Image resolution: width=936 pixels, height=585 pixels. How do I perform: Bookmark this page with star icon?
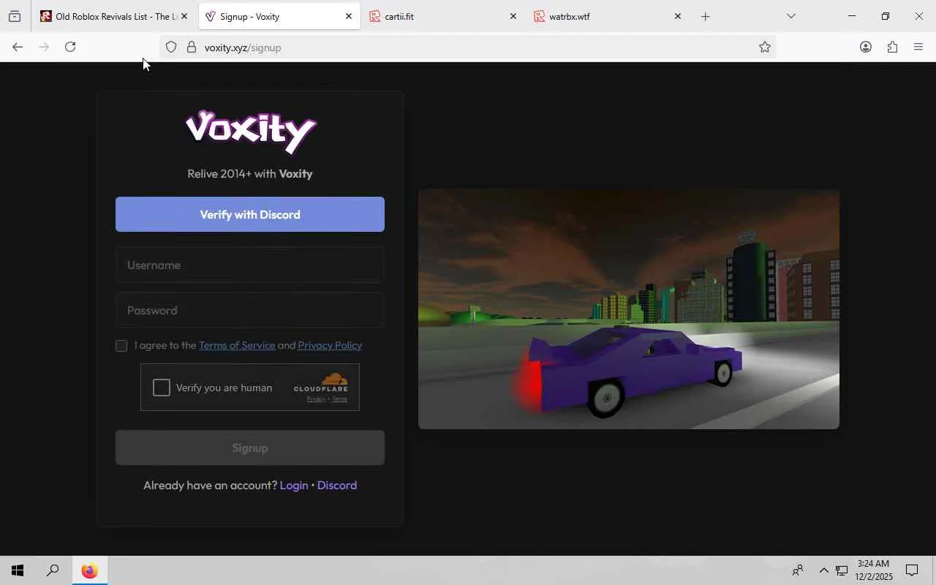point(765,48)
